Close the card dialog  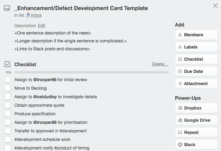(x=215, y=6)
